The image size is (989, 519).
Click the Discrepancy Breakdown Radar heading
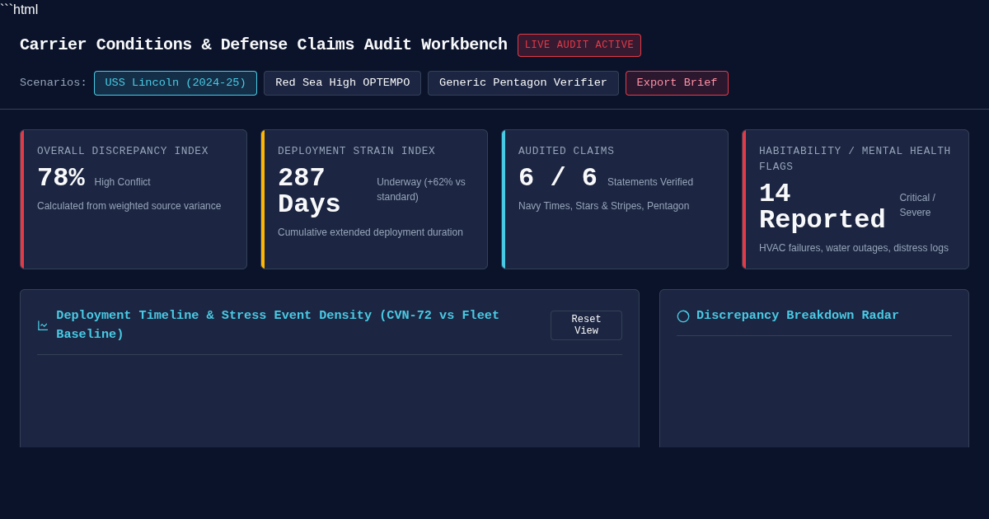(798, 316)
